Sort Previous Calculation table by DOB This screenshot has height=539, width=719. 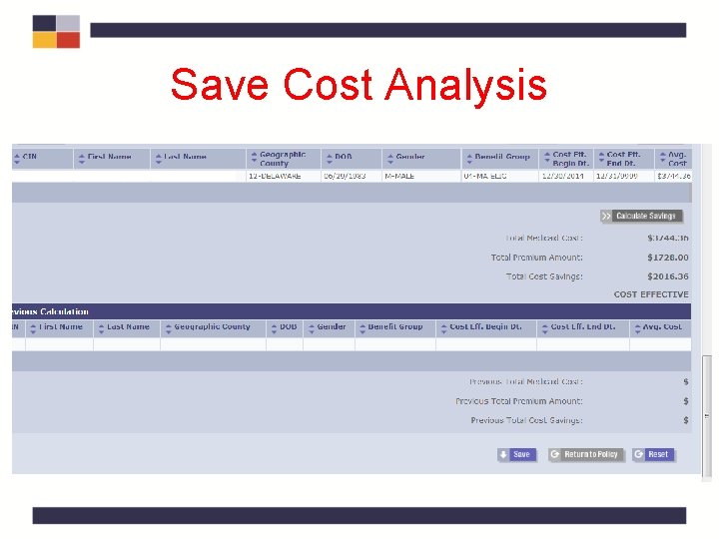pos(274,328)
